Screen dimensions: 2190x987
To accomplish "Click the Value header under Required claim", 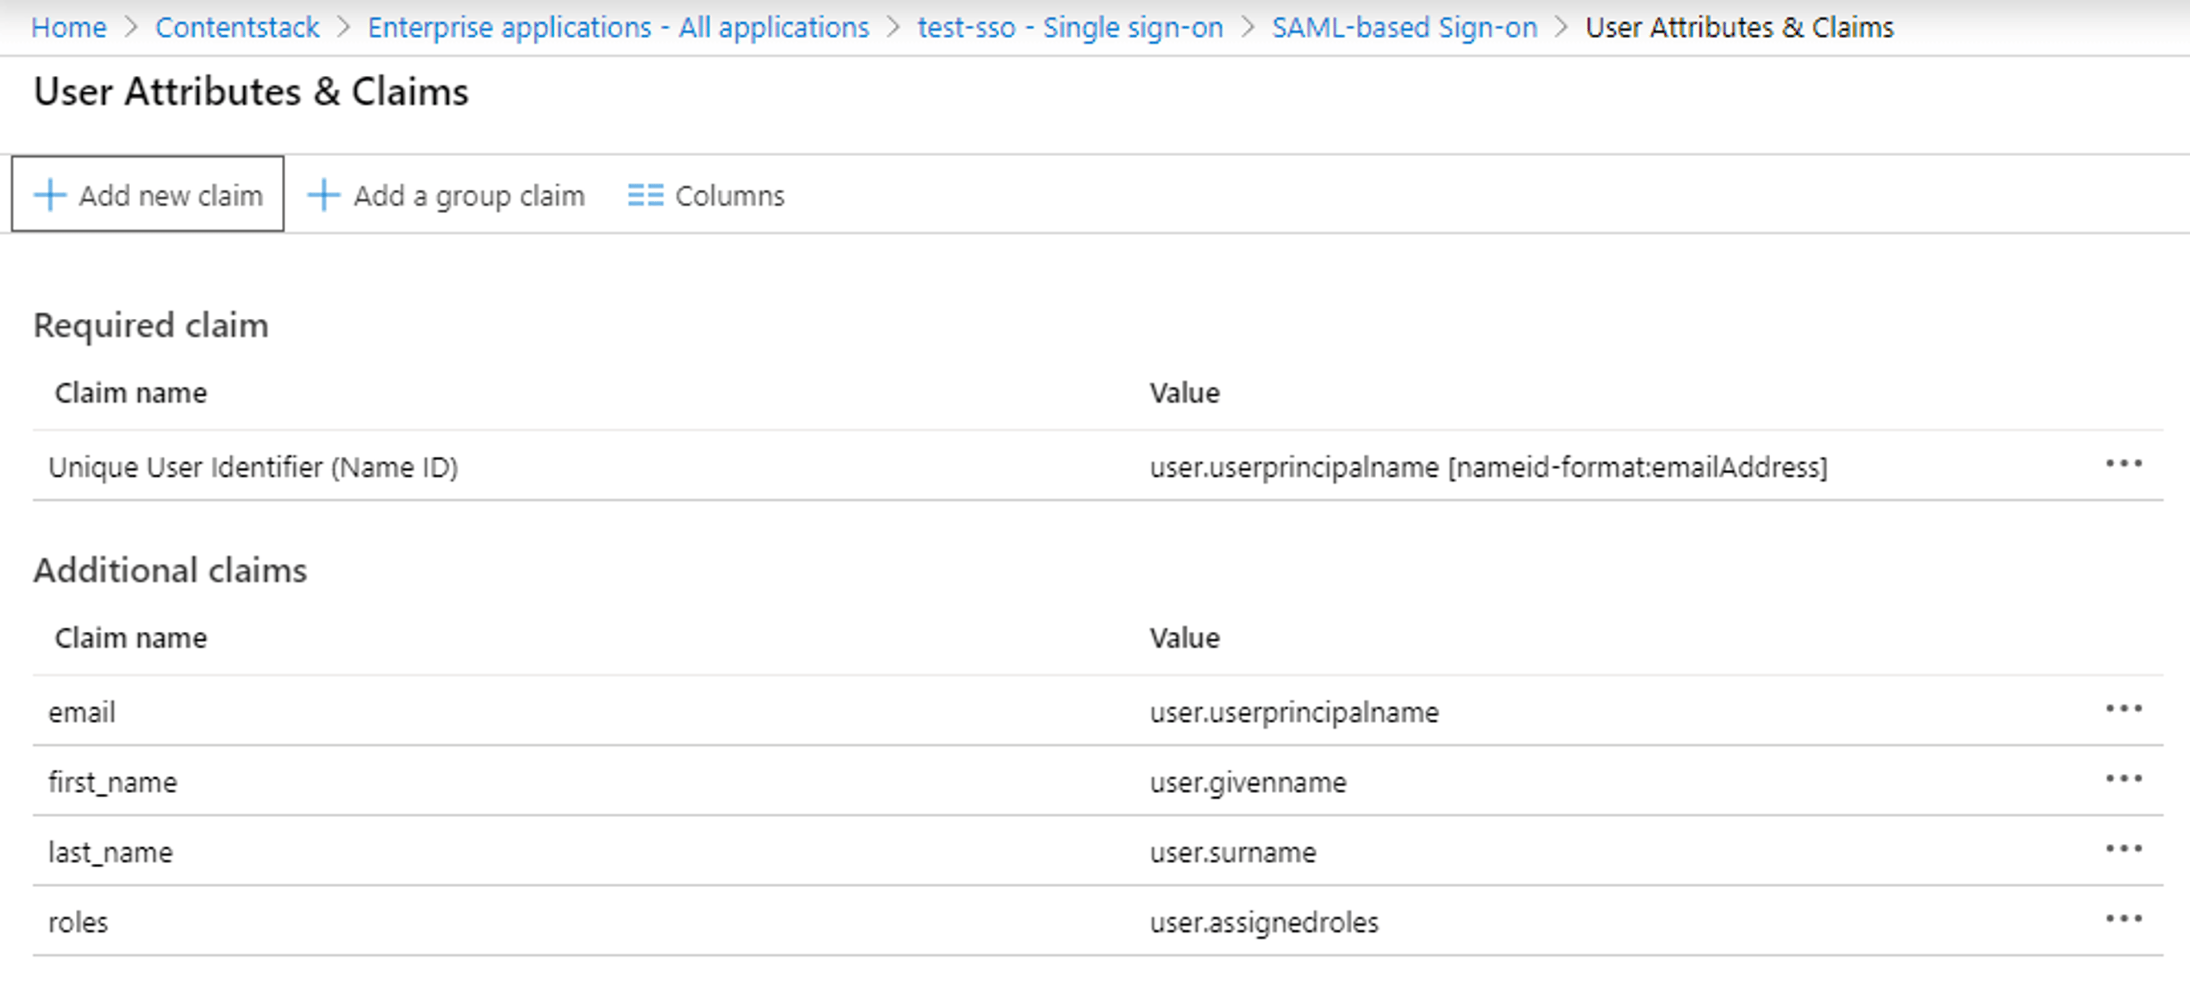I will (x=1185, y=393).
